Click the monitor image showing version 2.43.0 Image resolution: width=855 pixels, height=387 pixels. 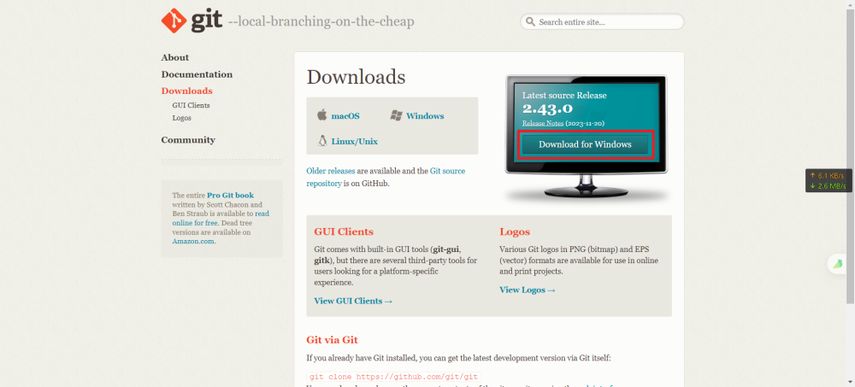[x=587, y=138]
